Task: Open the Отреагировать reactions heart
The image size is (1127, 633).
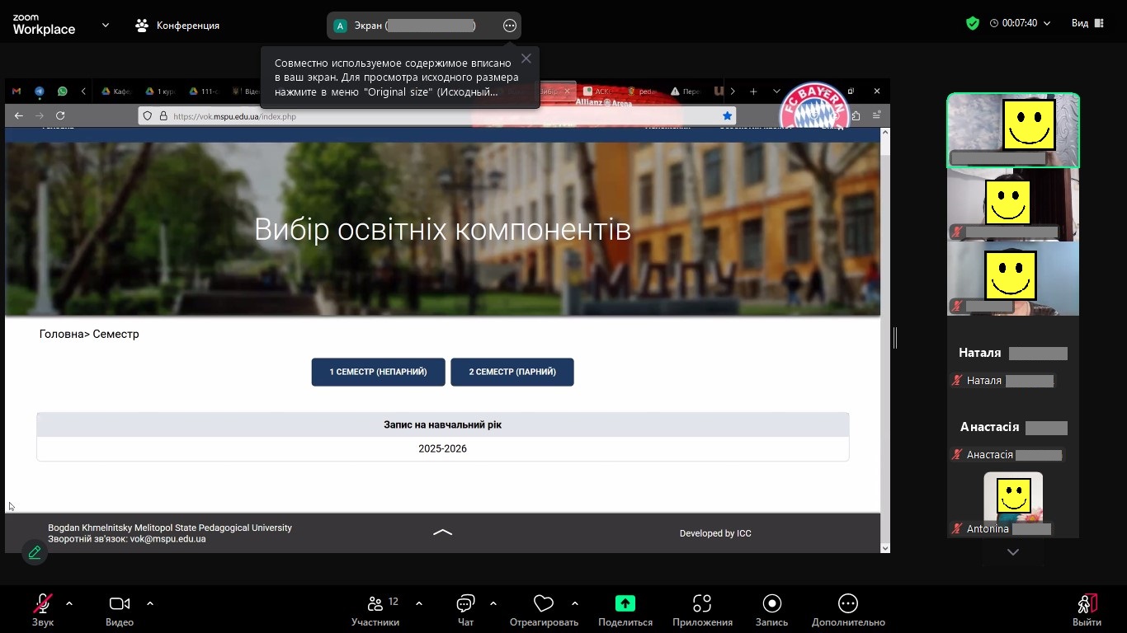Action: tap(544, 610)
